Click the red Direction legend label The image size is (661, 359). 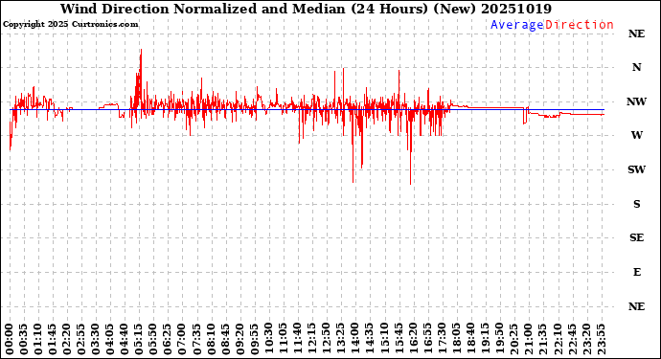580,25
